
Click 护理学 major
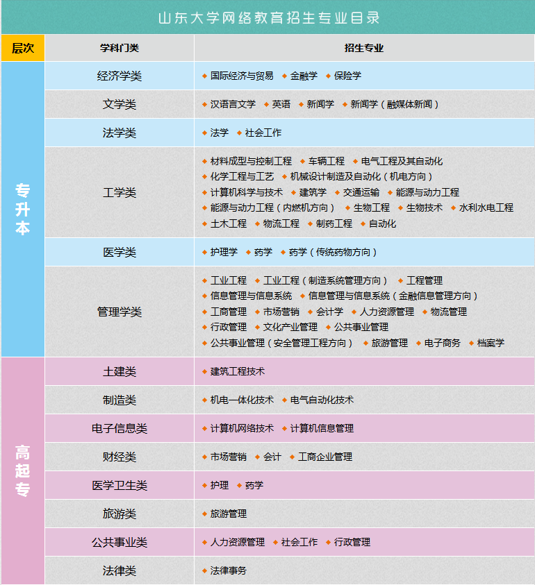tap(224, 252)
